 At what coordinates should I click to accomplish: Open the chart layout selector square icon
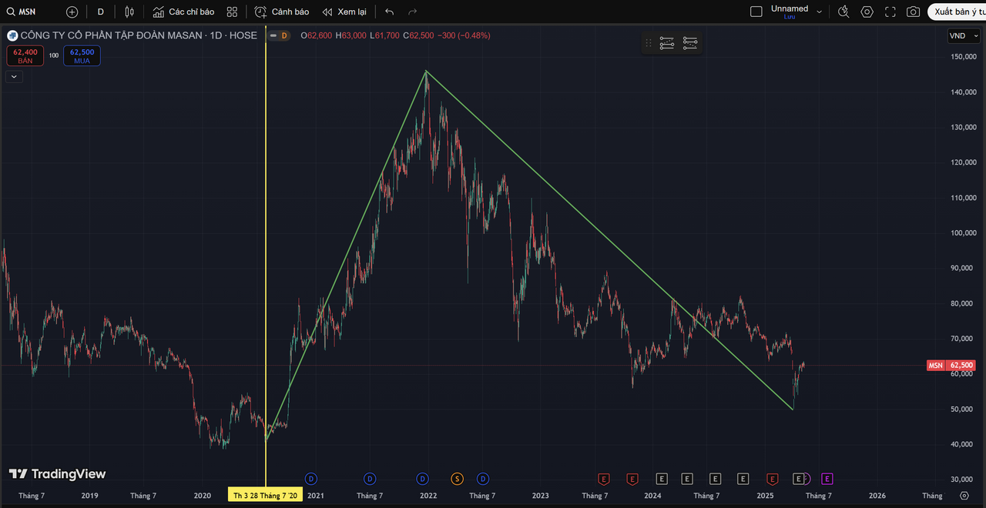pyautogui.click(x=756, y=12)
